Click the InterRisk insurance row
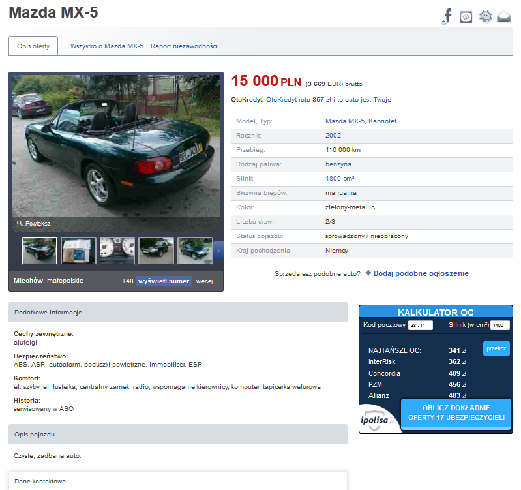 417,361
